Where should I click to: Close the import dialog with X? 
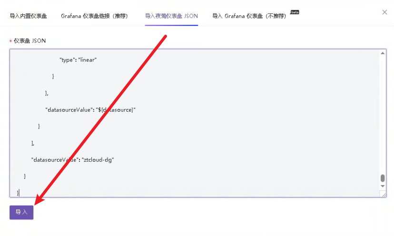point(384,12)
